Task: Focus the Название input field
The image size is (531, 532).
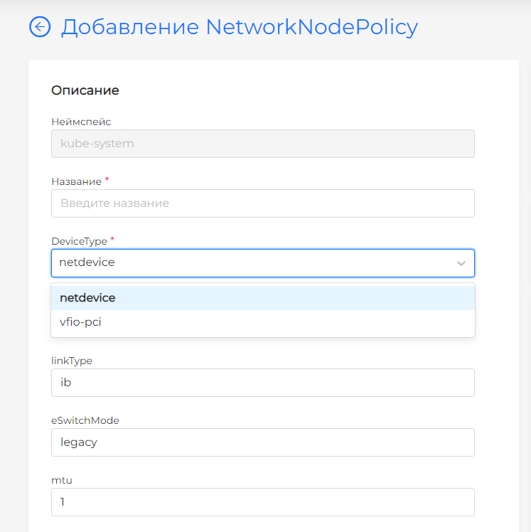Action: click(262, 203)
